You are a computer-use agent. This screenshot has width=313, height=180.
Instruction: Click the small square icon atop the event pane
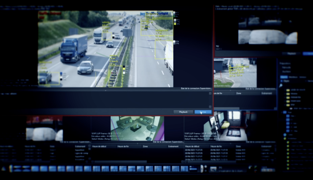(x=210, y=93)
